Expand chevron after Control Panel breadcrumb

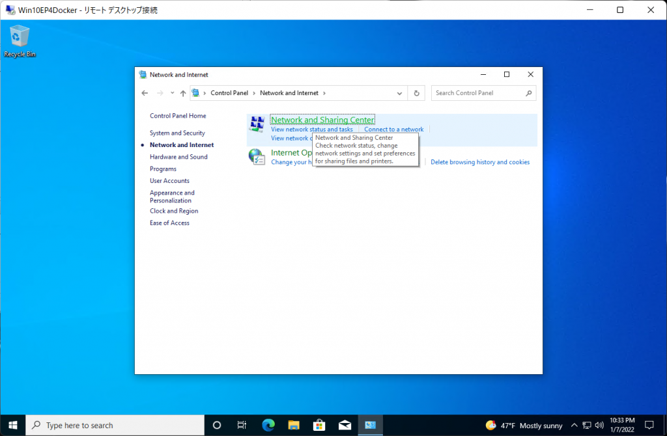click(x=254, y=93)
